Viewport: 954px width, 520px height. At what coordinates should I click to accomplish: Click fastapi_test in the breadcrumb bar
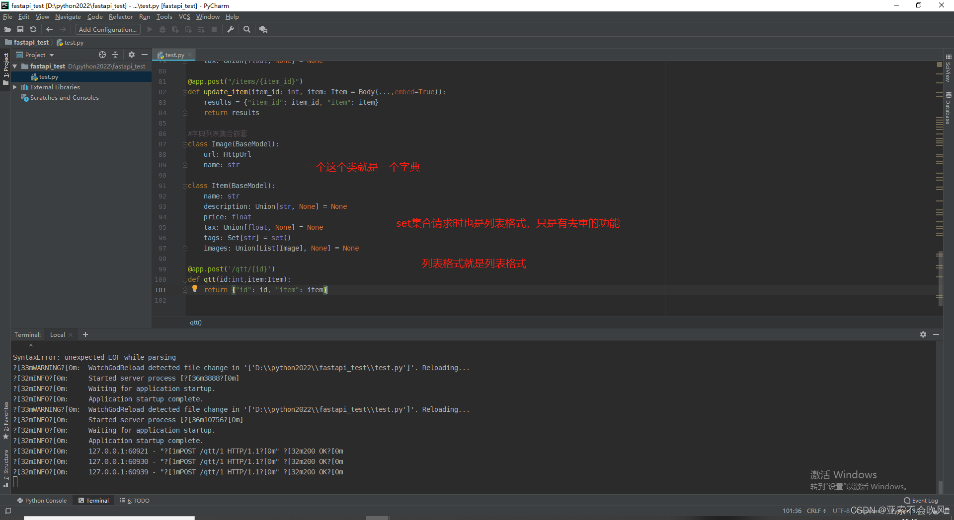[x=27, y=42]
